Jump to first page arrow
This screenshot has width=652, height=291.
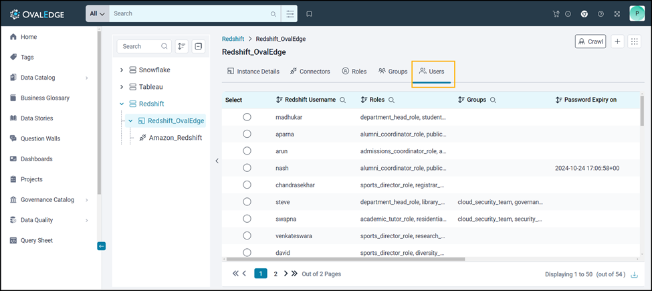click(x=235, y=274)
